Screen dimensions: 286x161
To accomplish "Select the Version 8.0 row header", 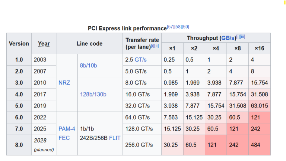I will pos(19,145).
